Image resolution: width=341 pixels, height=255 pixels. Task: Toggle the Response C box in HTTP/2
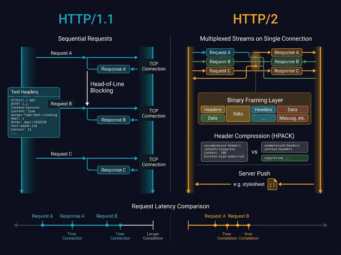286,71
